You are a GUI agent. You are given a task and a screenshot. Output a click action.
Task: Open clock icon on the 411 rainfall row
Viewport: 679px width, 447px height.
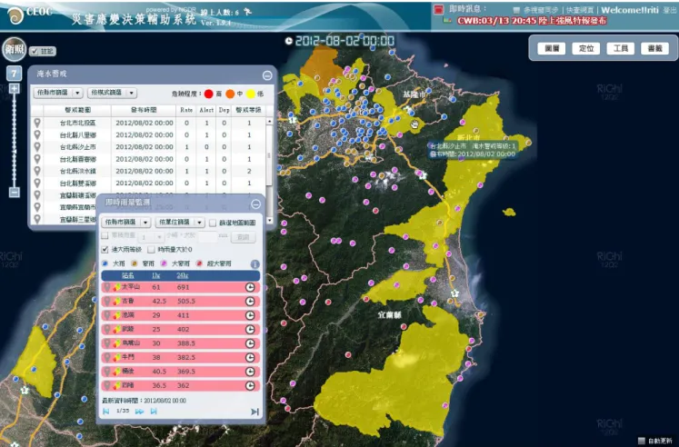[250, 315]
